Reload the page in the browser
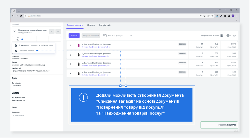Screen dimensions: 250x138 (21, 16)
